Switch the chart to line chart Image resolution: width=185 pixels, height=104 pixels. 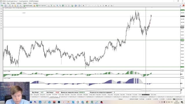[x=54, y=5]
